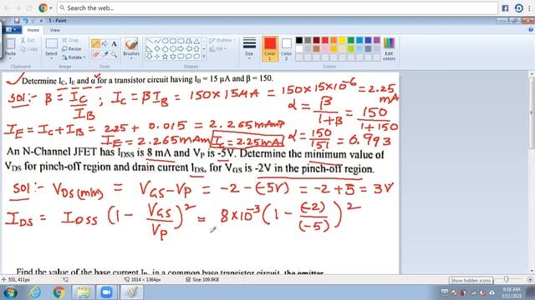Select the Eraser tool

[x=96, y=54]
